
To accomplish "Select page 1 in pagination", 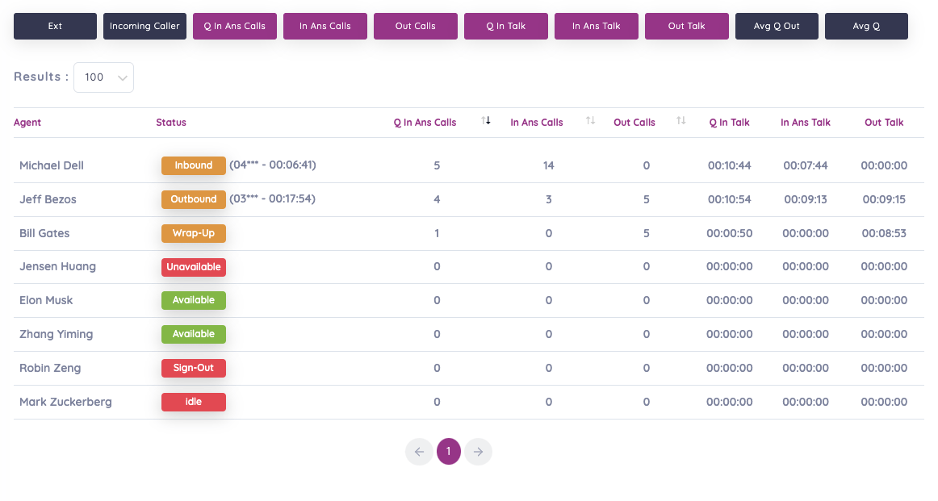I will tap(448, 452).
